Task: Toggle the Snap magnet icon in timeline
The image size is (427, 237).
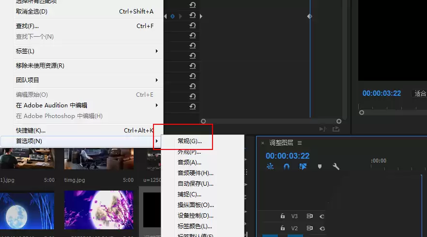Action: [x=287, y=166]
